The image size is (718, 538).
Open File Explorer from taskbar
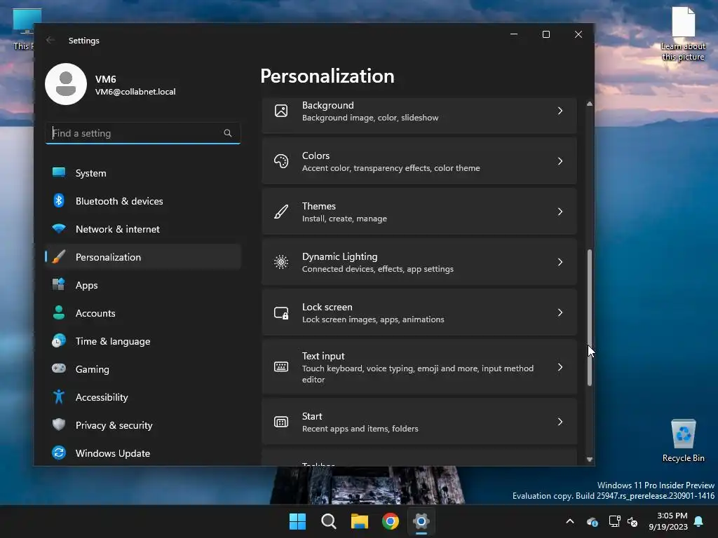point(360,521)
